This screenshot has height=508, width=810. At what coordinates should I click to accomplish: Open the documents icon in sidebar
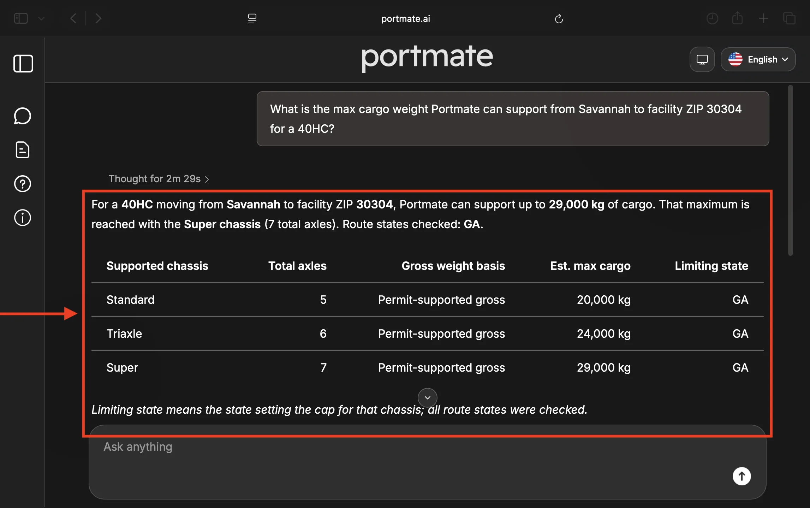pyautogui.click(x=23, y=150)
